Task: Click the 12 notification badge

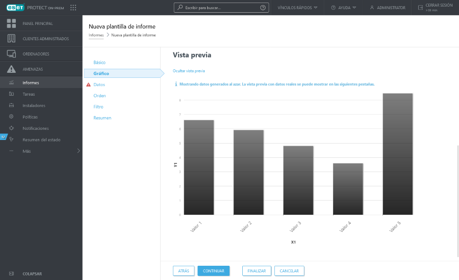Action: tap(3, 137)
